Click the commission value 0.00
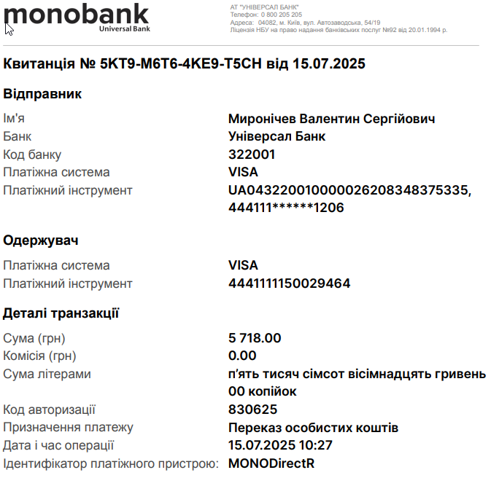The height and width of the screenshot is (478, 491). click(x=242, y=356)
